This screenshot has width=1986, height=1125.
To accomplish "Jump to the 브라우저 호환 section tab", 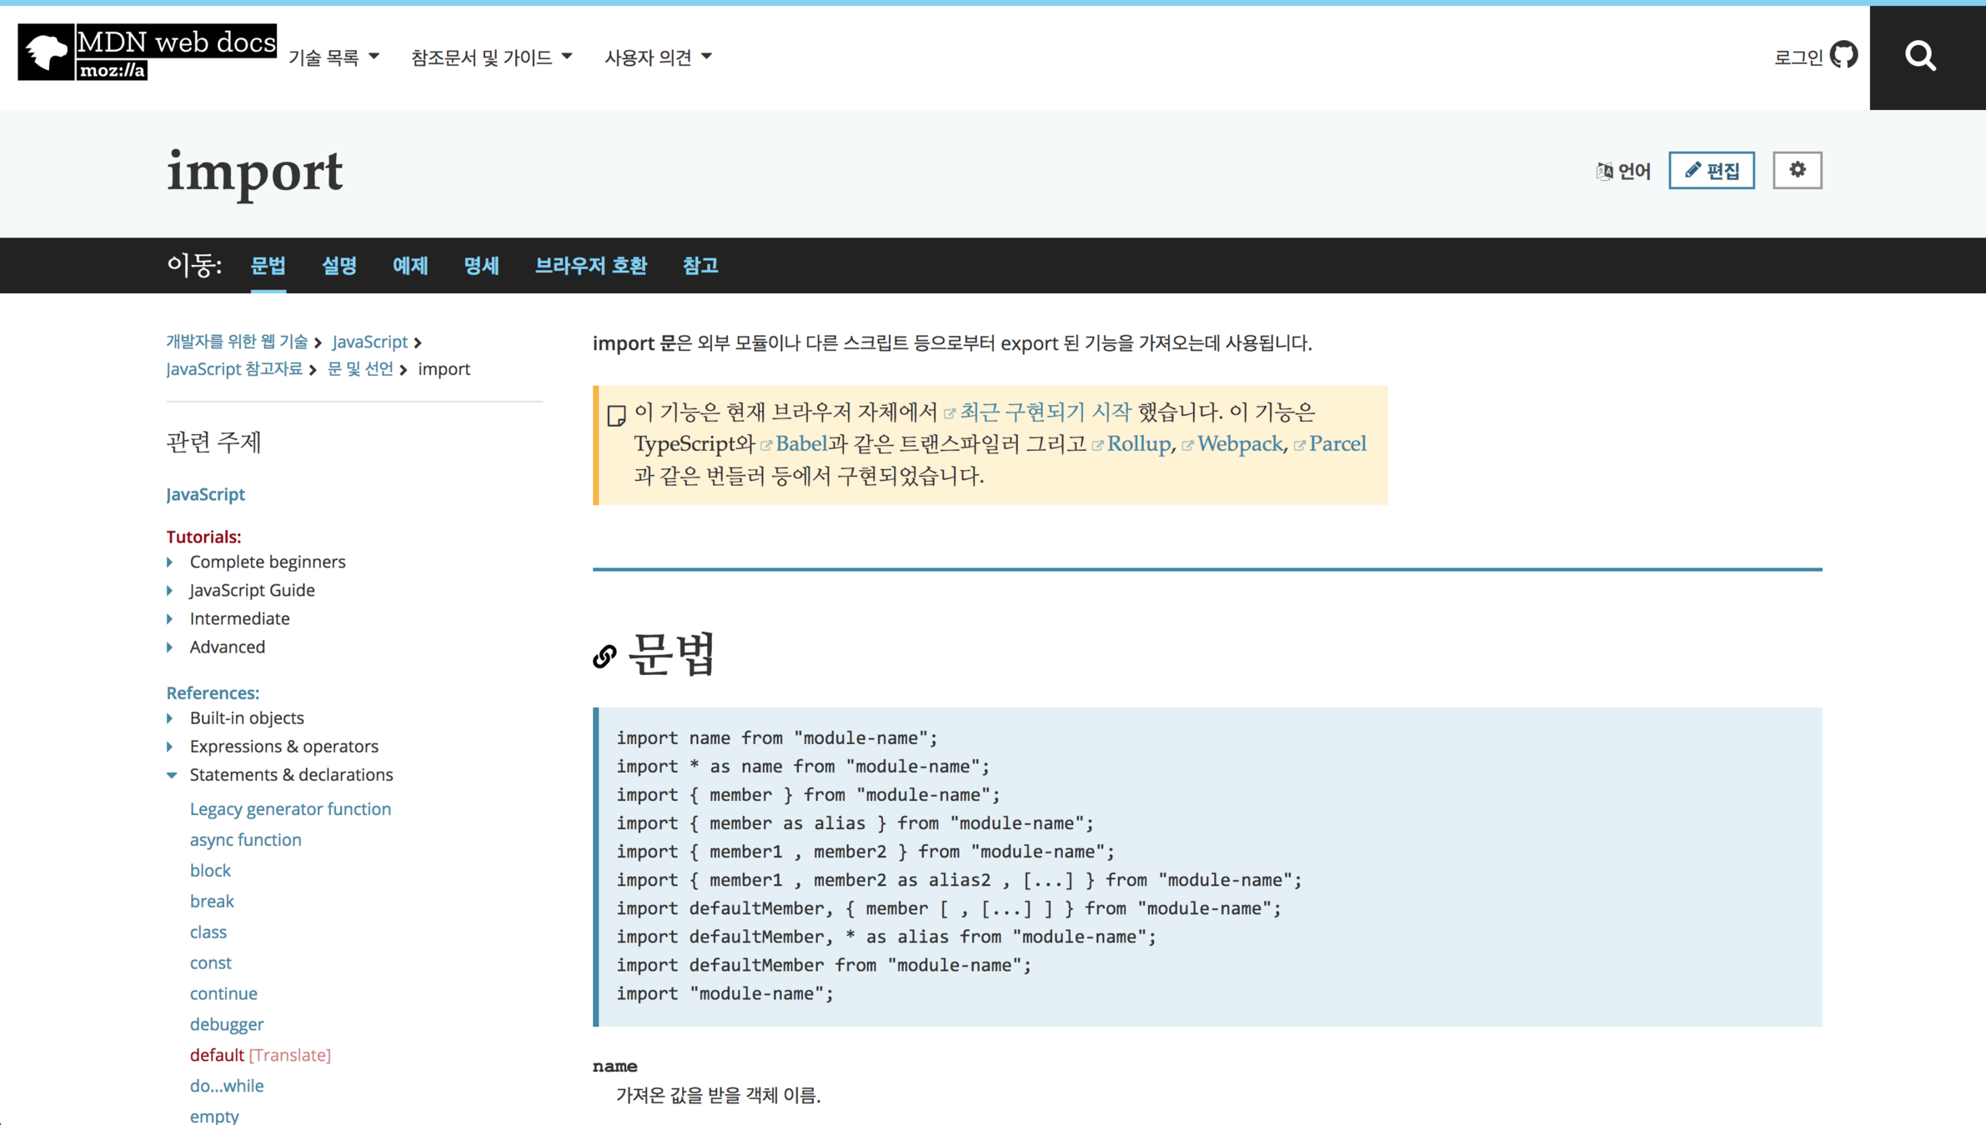I will point(590,266).
